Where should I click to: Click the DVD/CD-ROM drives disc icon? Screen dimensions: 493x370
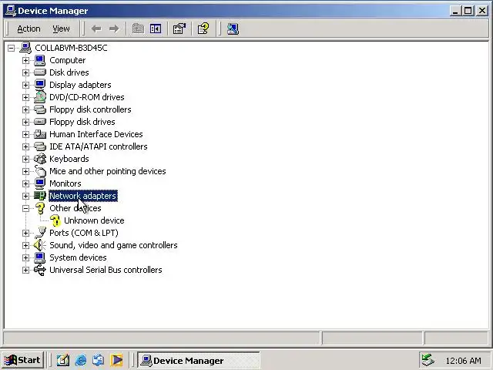[40, 97]
